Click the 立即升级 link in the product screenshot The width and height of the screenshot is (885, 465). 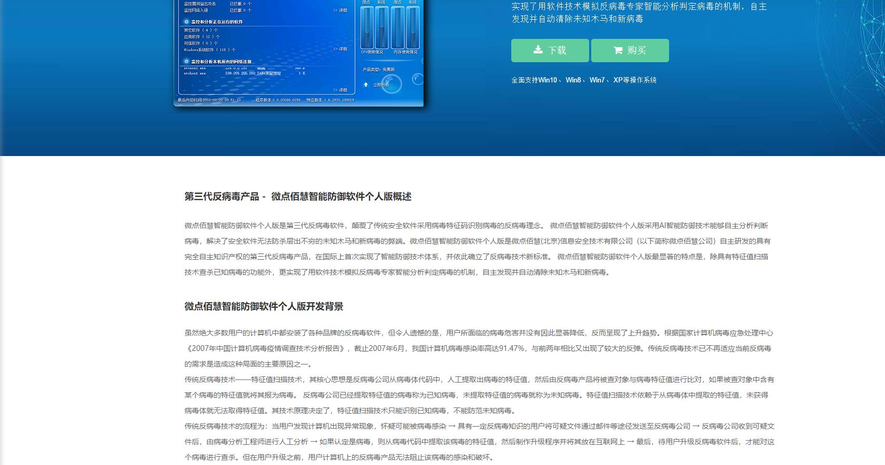pyautogui.click(x=382, y=85)
